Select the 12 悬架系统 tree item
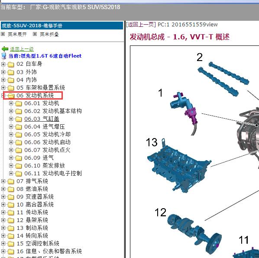The width and height of the screenshot is (259, 258). pos(32,220)
